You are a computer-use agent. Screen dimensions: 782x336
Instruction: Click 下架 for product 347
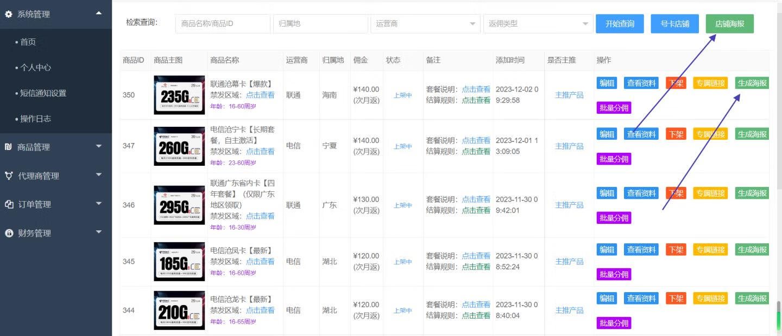tap(676, 134)
